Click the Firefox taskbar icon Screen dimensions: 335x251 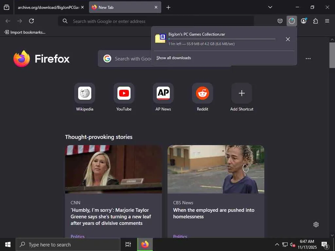145,244
